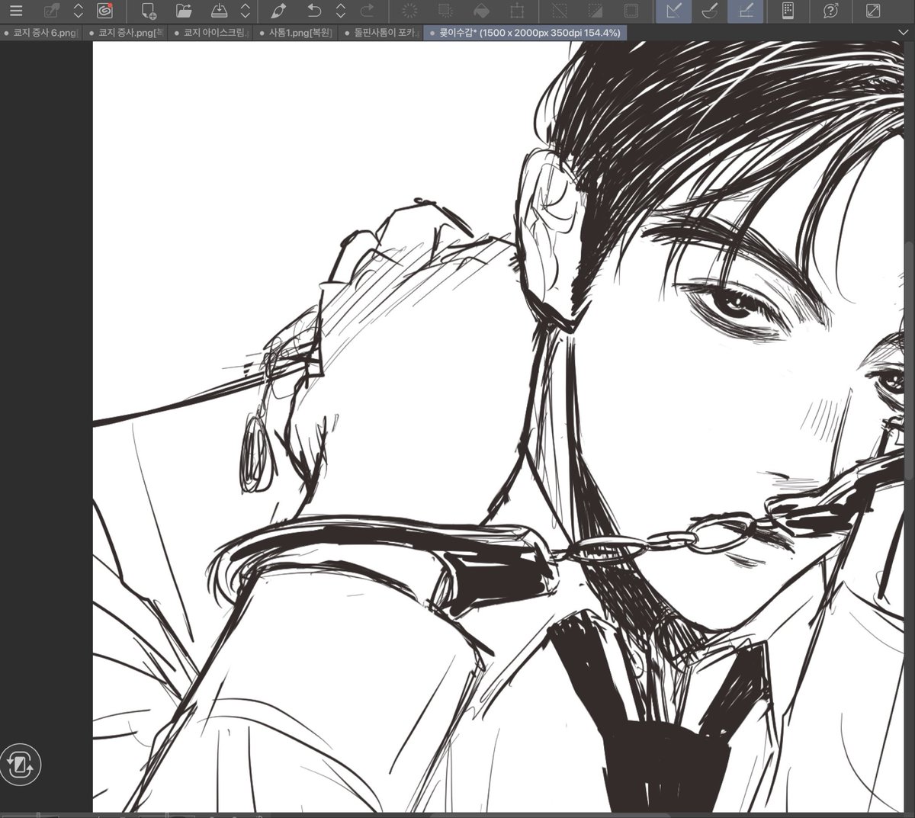This screenshot has width=915, height=818.
Task: Toggle Snap to Grid
Action: pos(746,11)
